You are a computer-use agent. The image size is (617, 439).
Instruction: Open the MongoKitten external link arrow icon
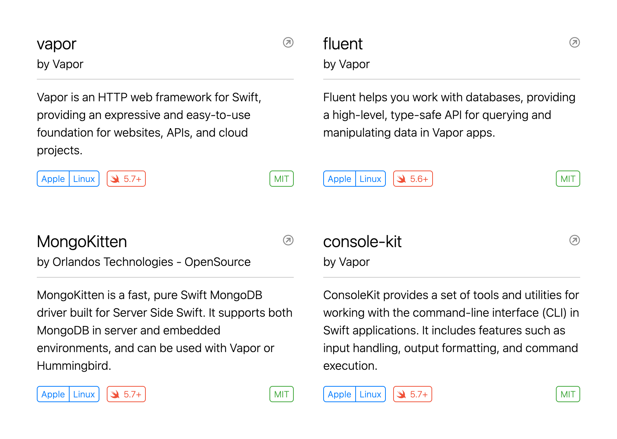[x=288, y=240]
